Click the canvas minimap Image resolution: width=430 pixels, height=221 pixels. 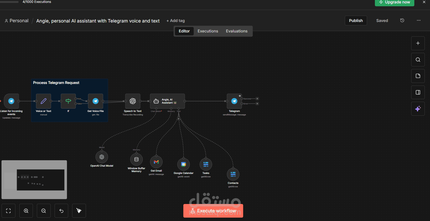click(x=34, y=180)
